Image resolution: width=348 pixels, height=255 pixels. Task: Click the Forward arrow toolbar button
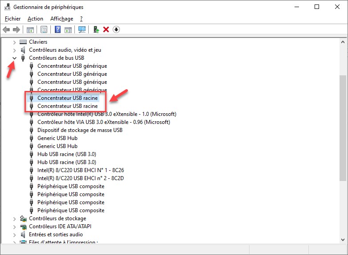(16, 29)
